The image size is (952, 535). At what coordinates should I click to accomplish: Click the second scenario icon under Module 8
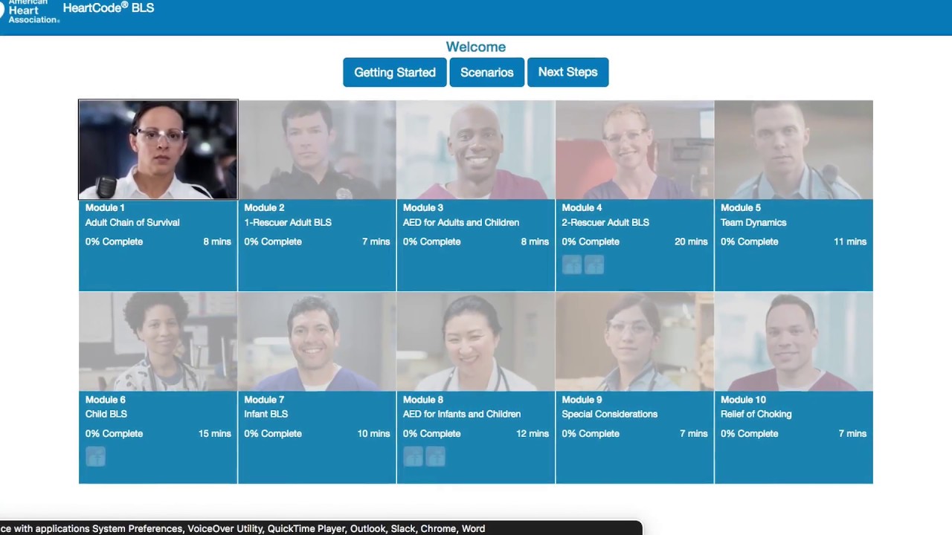click(x=435, y=456)
